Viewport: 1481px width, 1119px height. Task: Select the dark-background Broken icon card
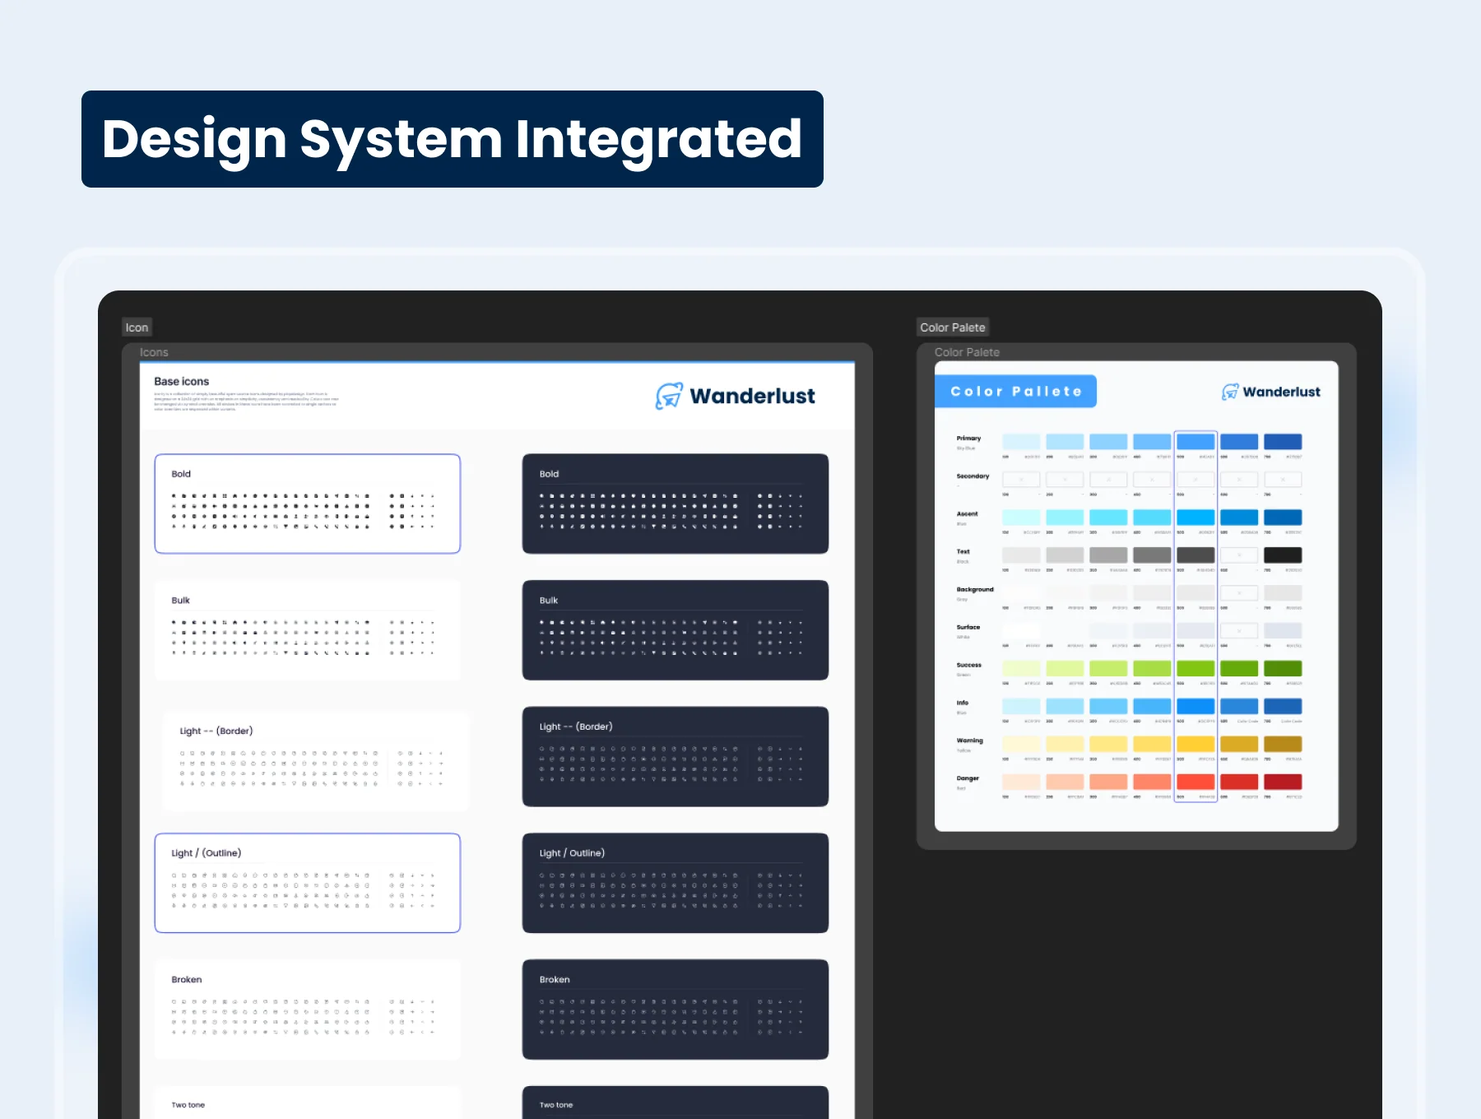[x=676, y=1010]
